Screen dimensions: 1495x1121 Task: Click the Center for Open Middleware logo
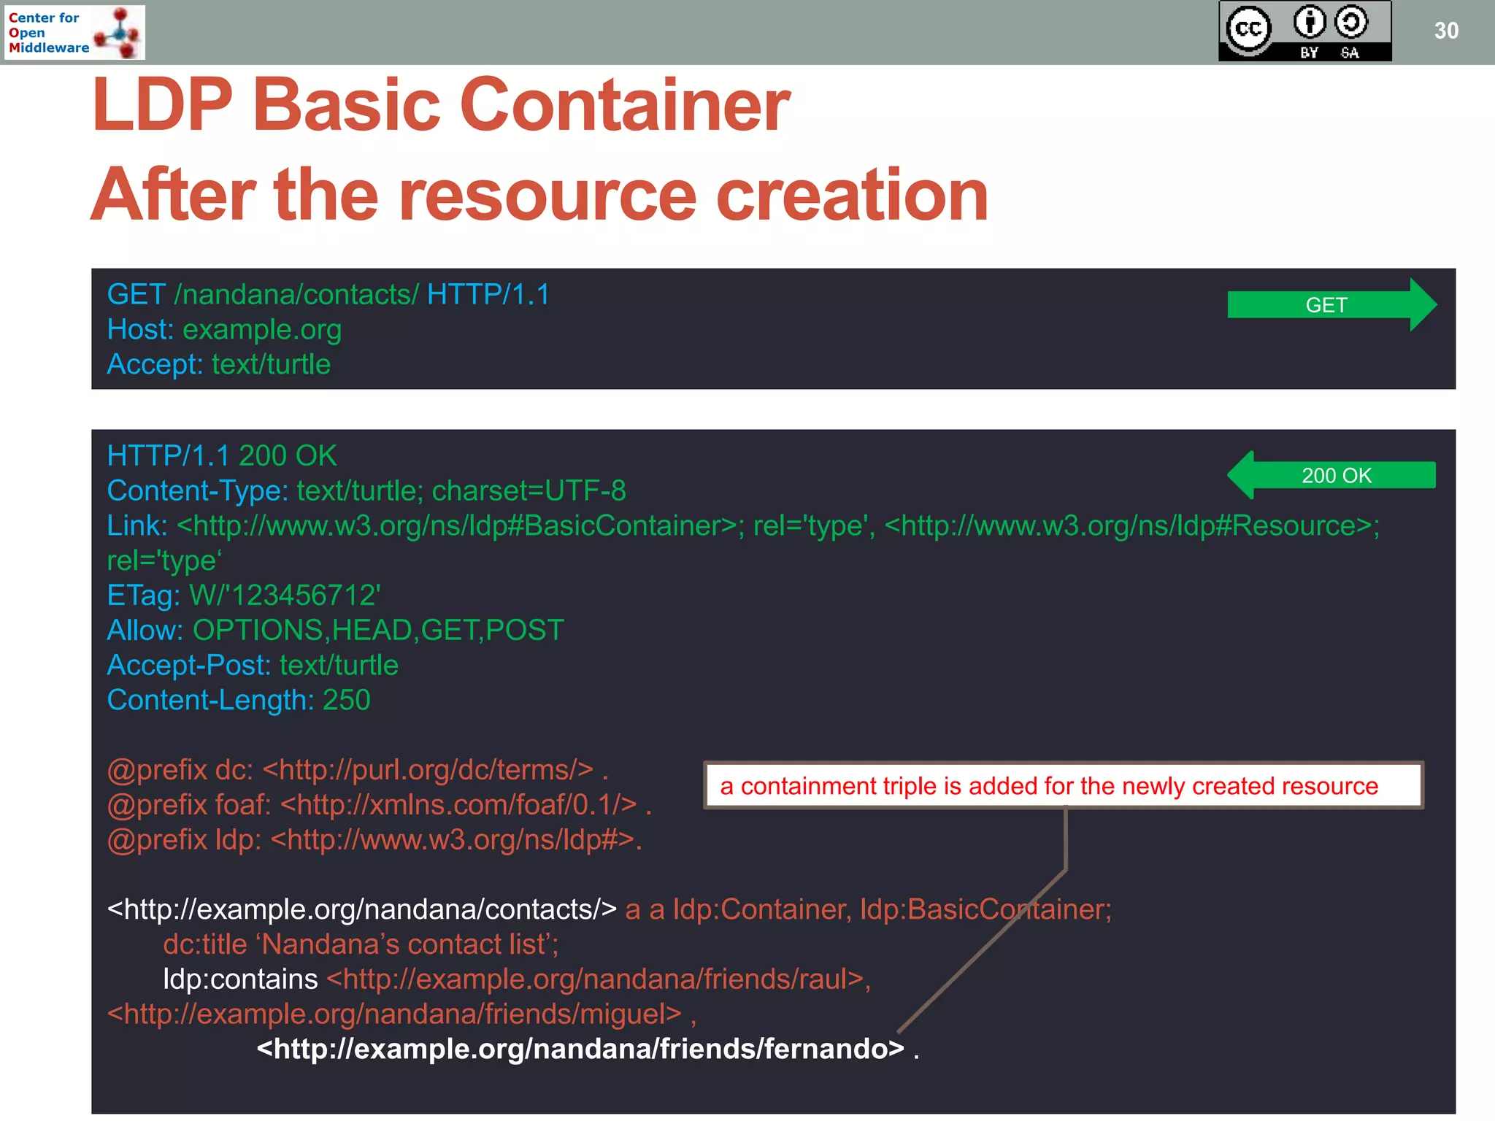[x=74, y=32]
